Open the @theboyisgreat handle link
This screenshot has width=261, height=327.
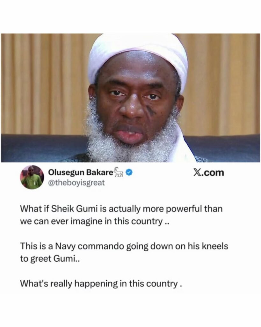[76, 183]
